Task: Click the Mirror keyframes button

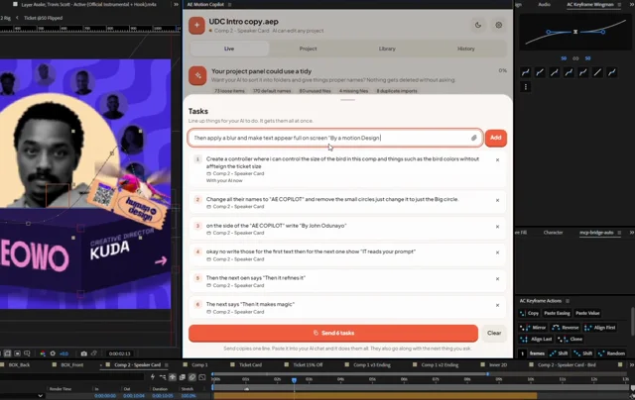Action: pos(533,328)
